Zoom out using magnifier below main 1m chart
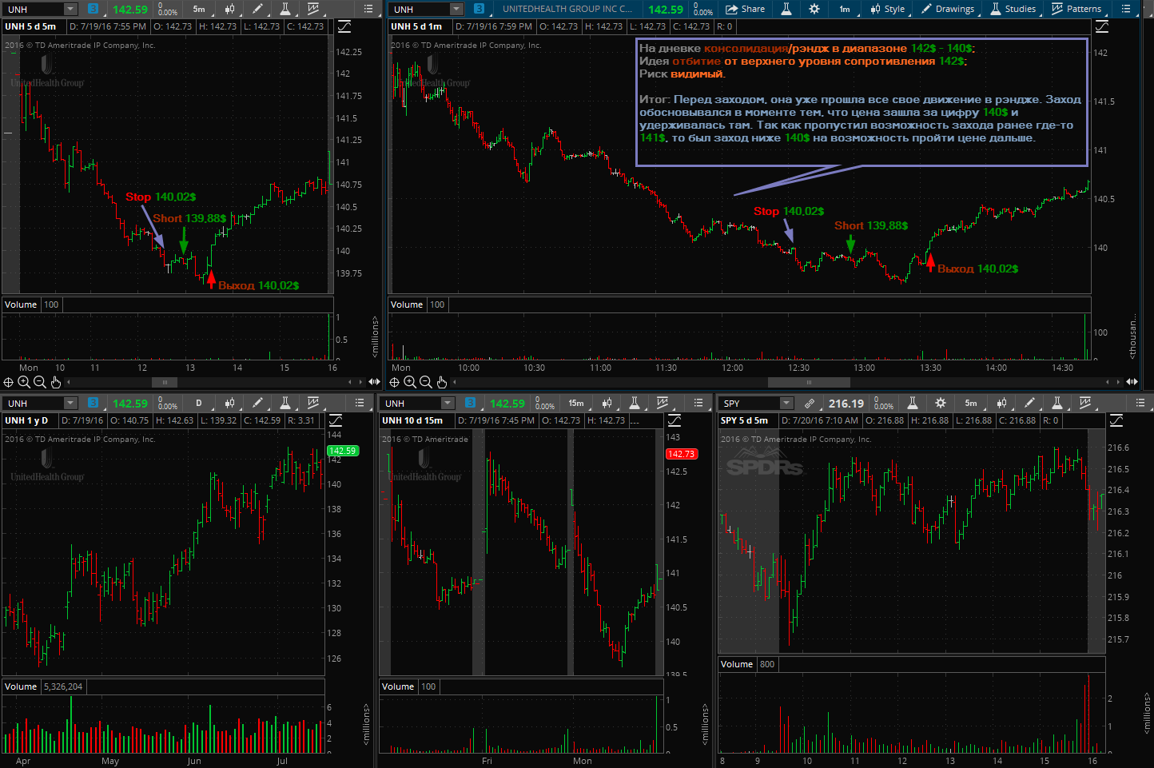 point(425,382)
